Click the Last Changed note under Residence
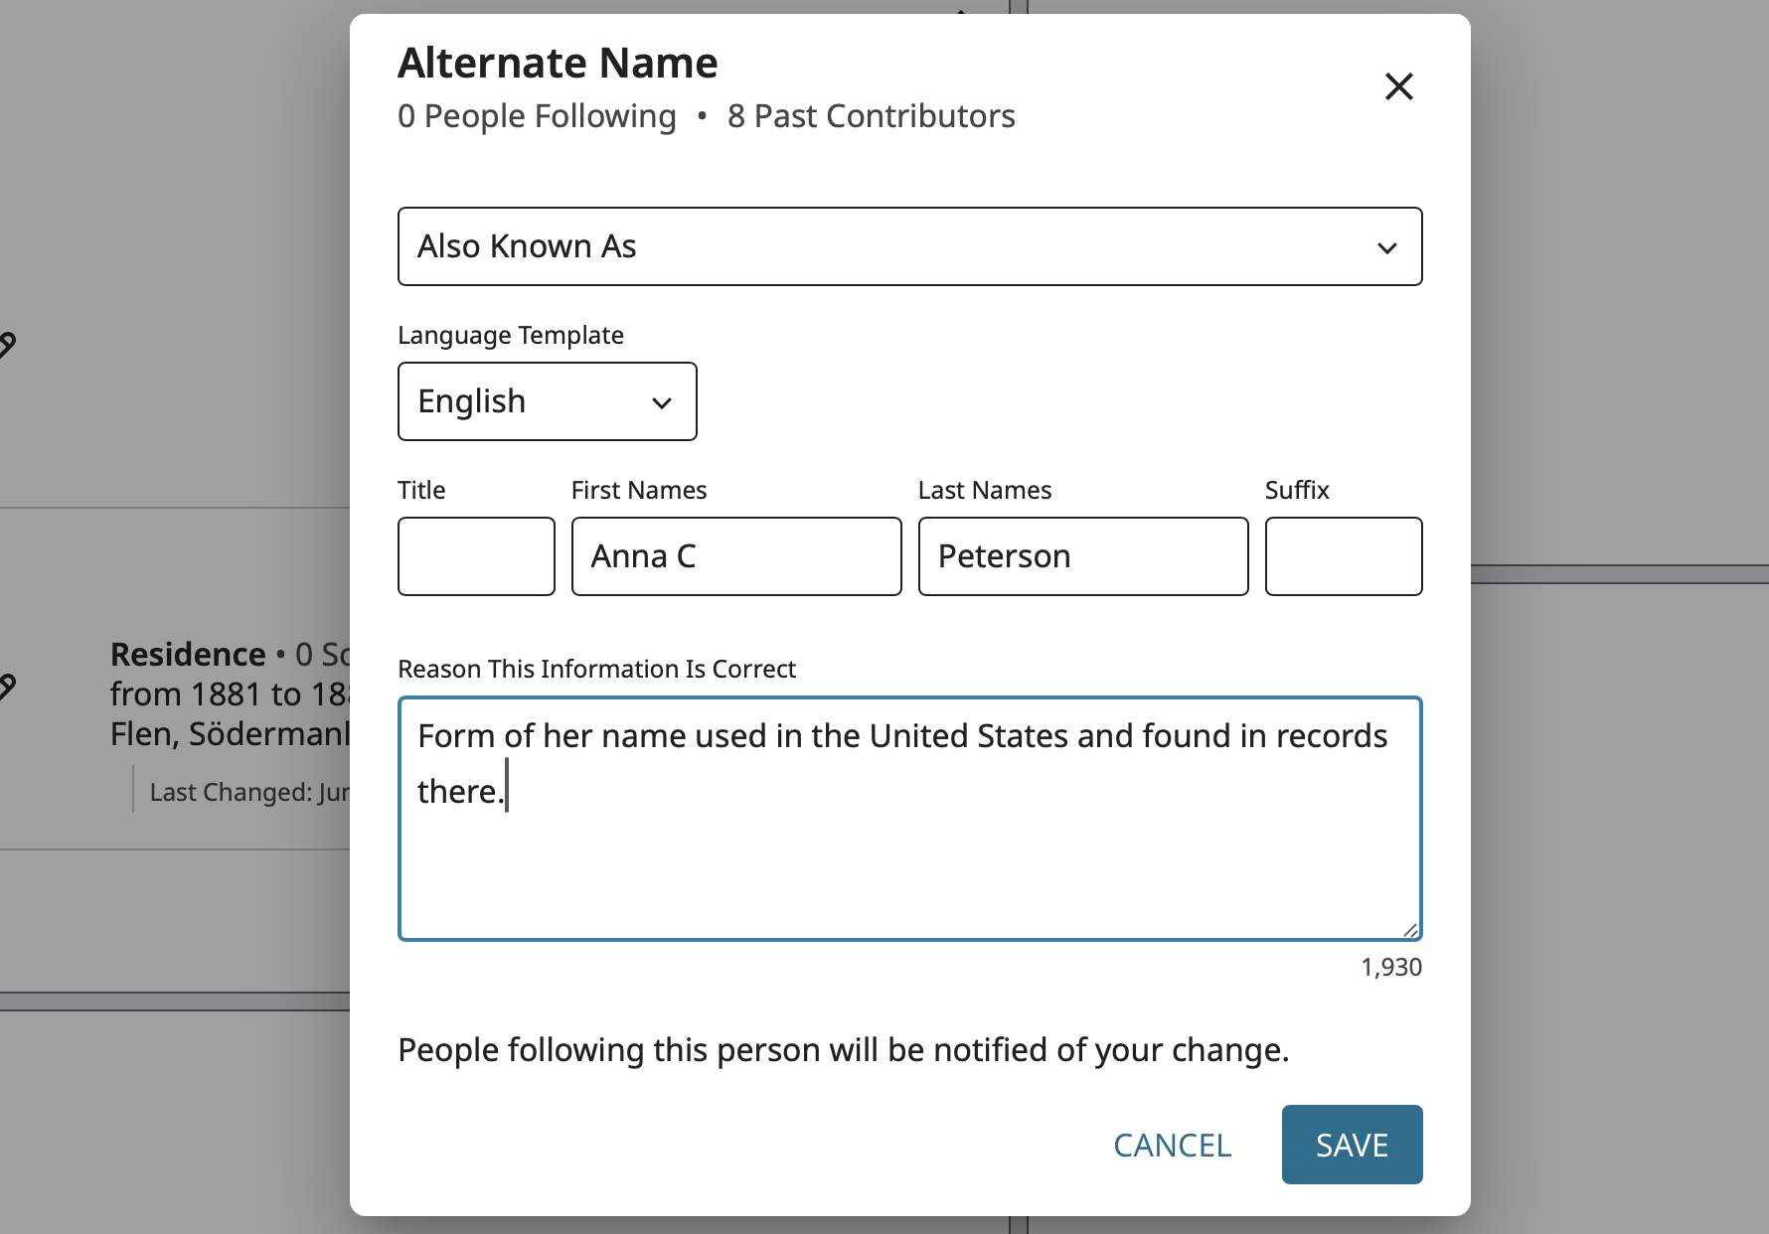 (x=248, y=792)
